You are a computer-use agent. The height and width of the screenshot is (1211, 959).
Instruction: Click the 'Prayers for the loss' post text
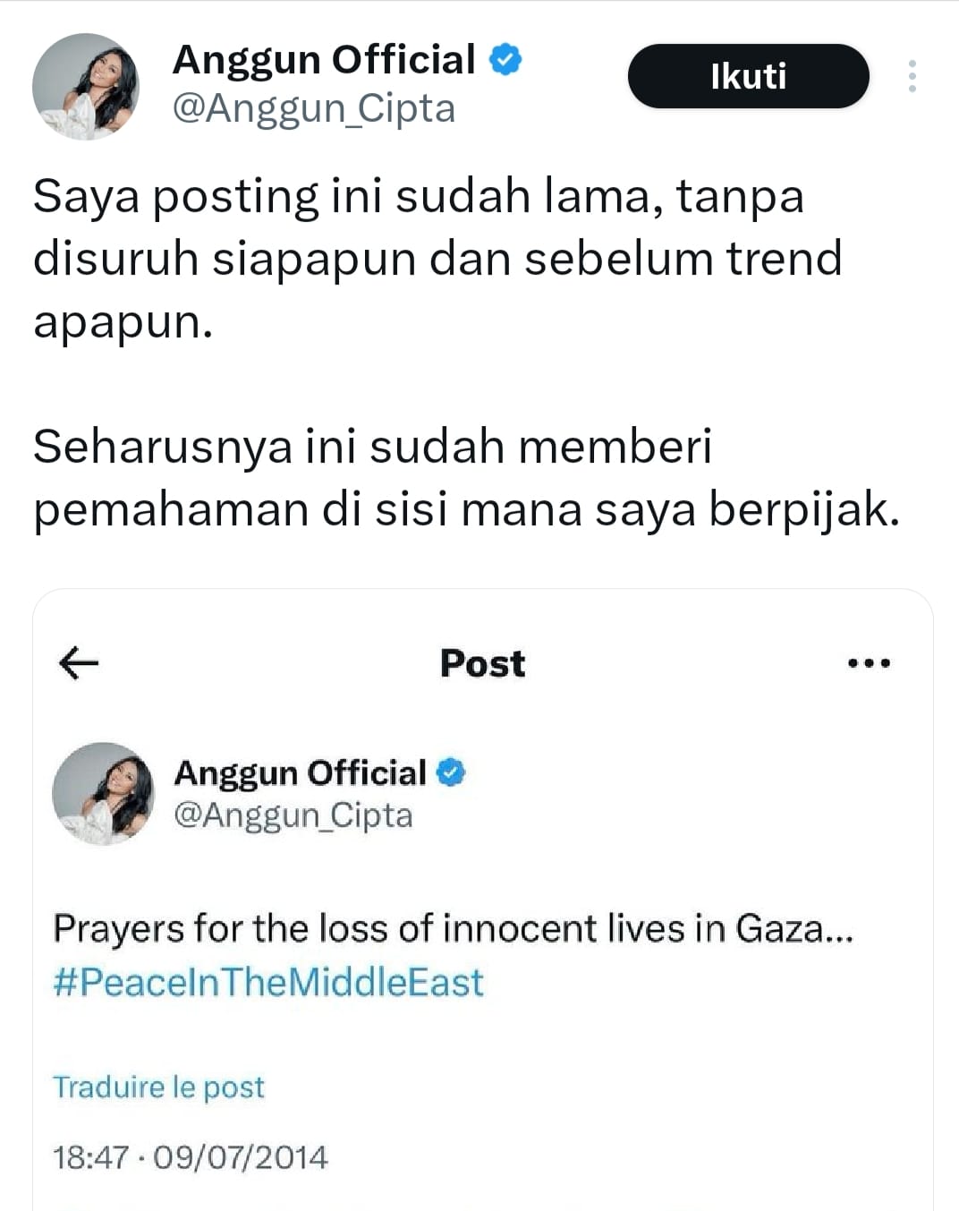[453, 928]
